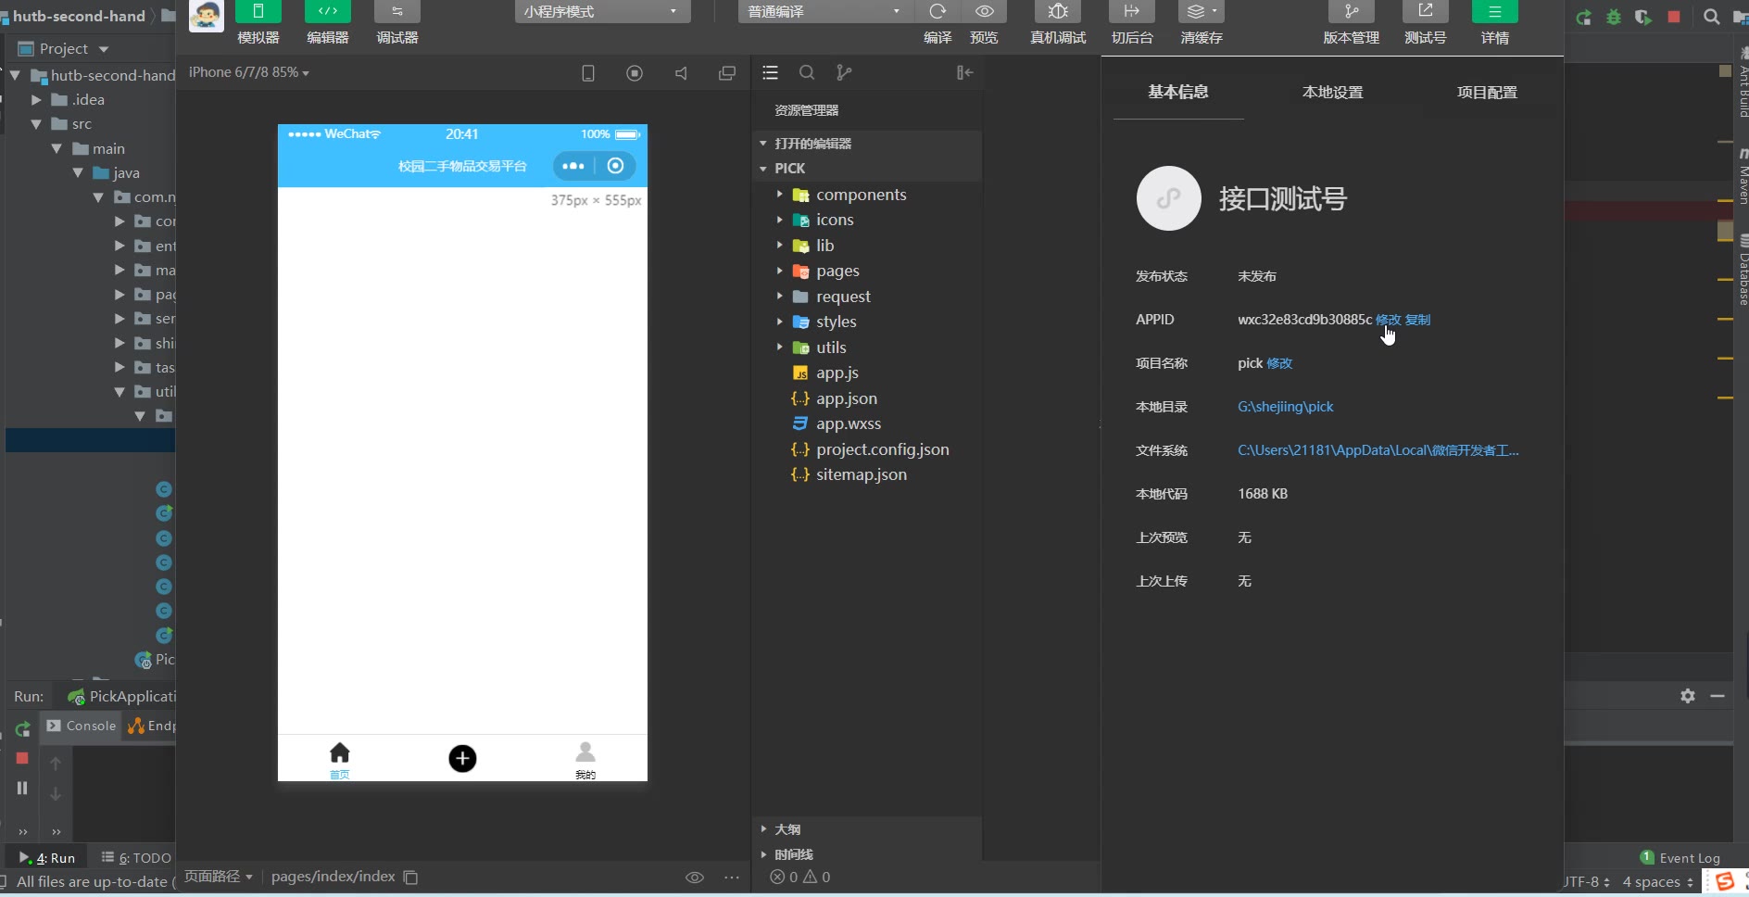Open 版本管理 version control icon

point(1351,12)
